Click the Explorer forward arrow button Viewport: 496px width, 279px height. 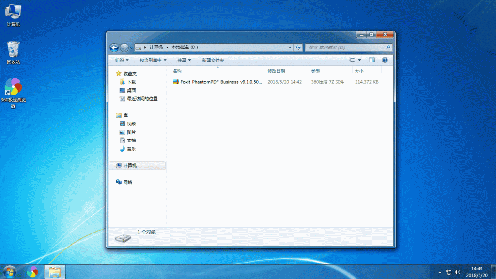[124, 47]
